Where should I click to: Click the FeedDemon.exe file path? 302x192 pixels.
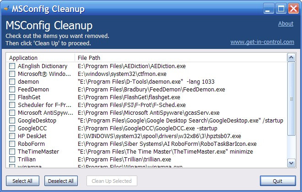(x=151, y=90)
